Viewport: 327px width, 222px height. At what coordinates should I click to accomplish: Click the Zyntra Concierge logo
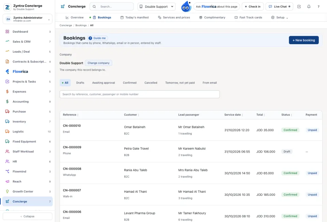tap(7, 7)
